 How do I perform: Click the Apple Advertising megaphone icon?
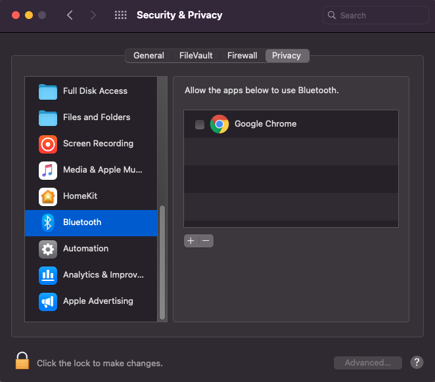[x=48, y=302]
